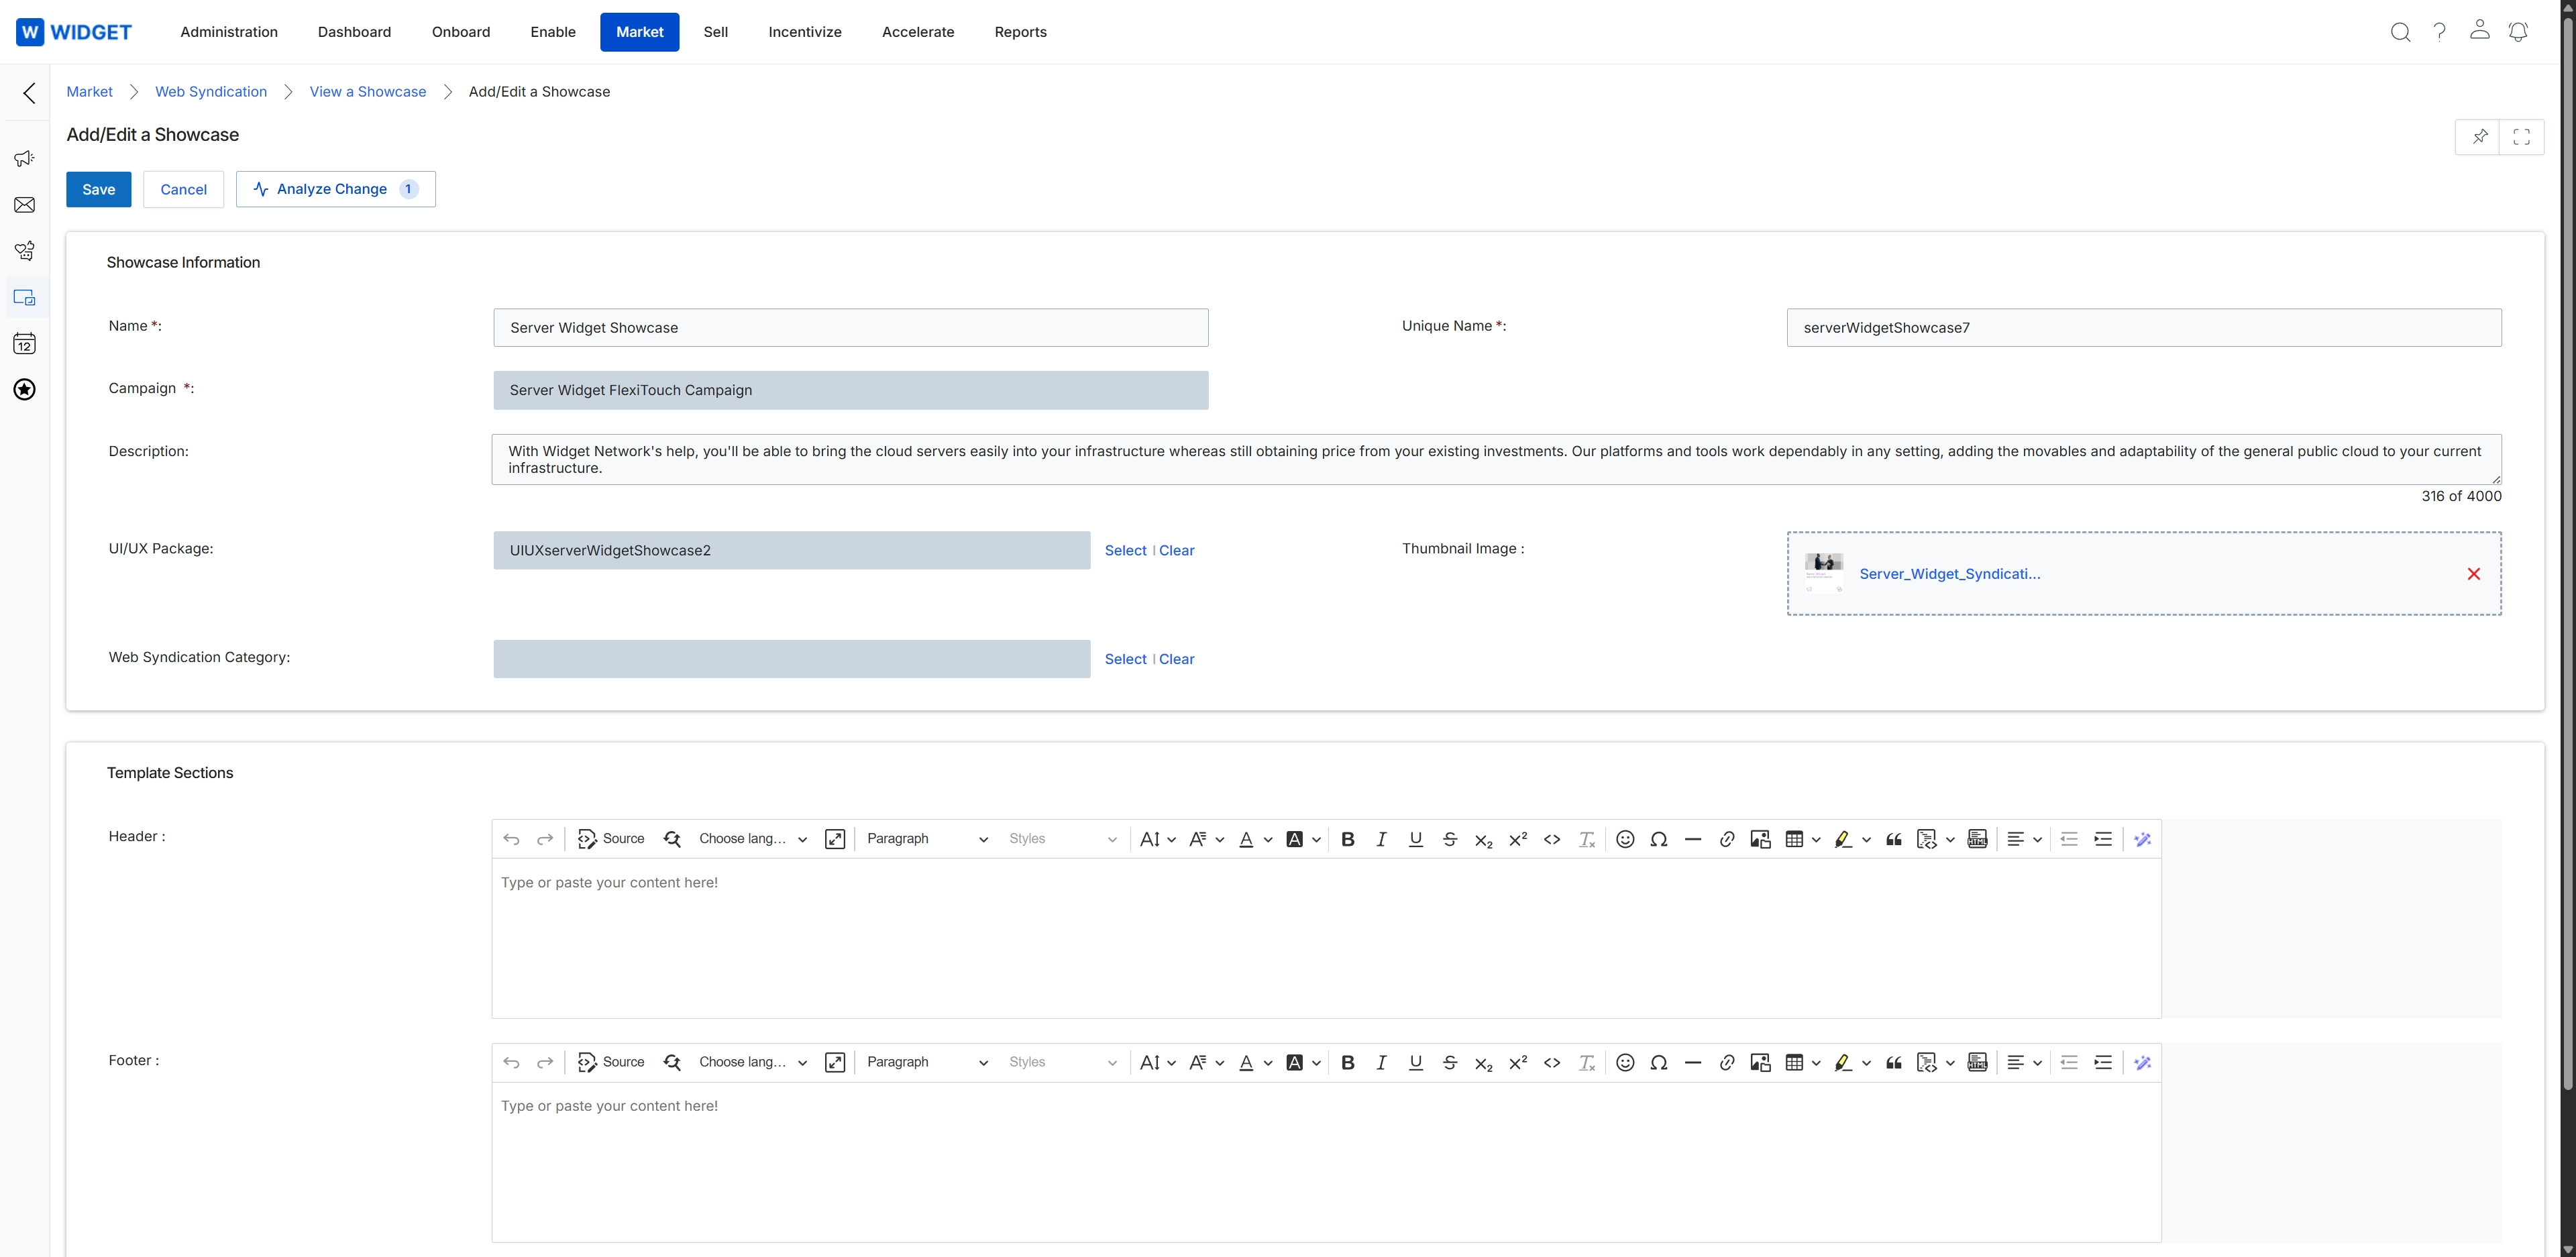The width and height of the screenshot is (2576, 1257).
Task: Toggle underline in Header editor
Action: [x=1416, y=839]
